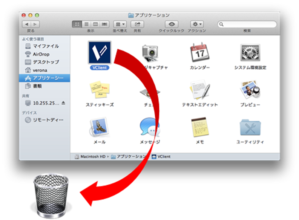Click the カレンダー label

click(200, 67)
